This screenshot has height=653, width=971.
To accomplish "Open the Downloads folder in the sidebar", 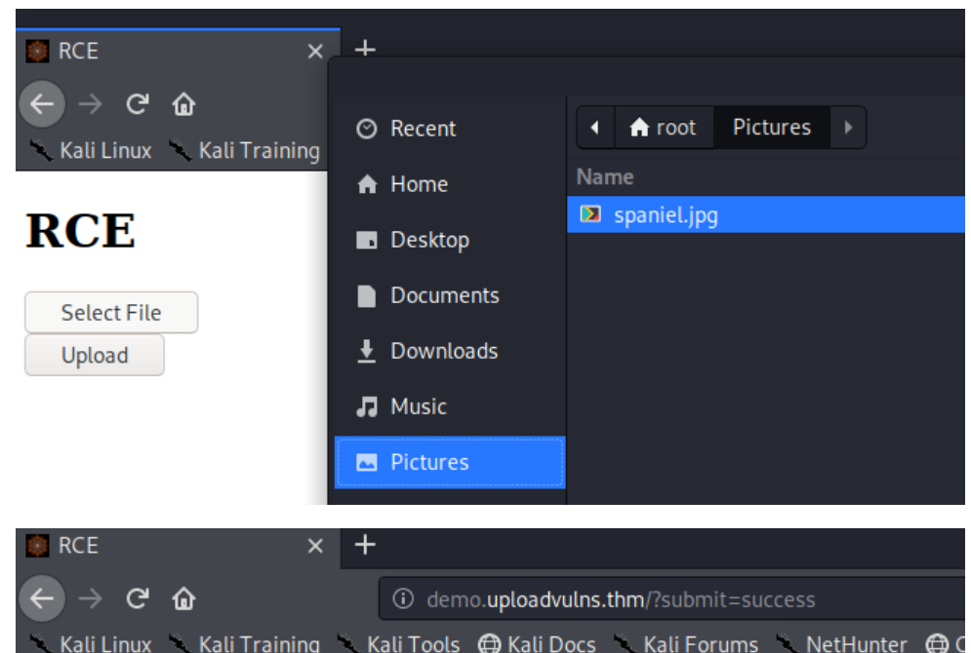I will [443, 351].
